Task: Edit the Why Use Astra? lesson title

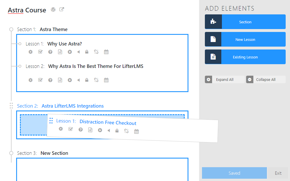Action: tap(65, 44)
